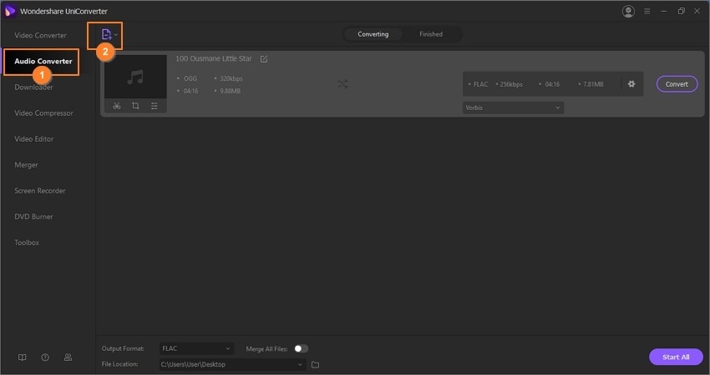Image resolution: width=710 pixels, height=375 pixels.
Task: Open Video Converter in sidebar
Action: click(x=40, y=35)
